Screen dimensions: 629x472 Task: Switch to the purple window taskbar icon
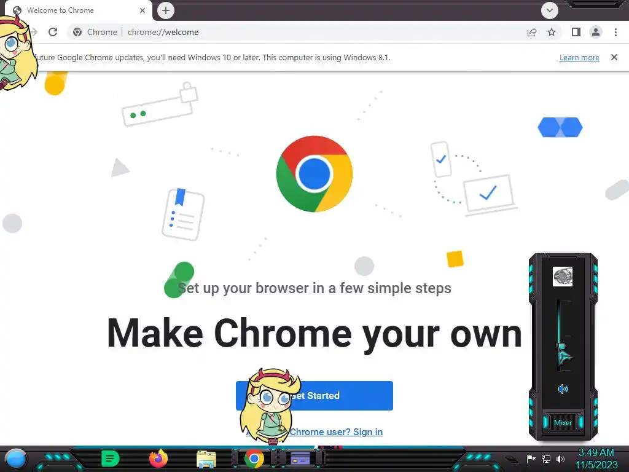point(300,459)
